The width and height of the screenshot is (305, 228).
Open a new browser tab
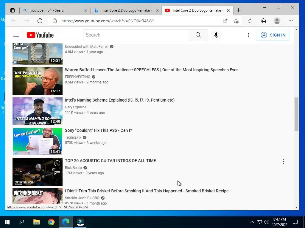point(238,10)
